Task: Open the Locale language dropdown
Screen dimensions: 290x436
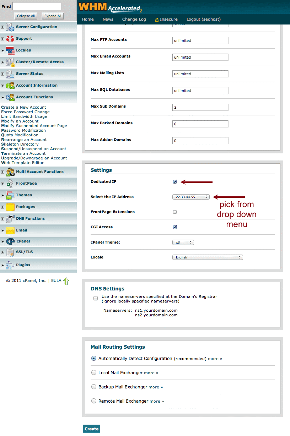Action: 208,257
